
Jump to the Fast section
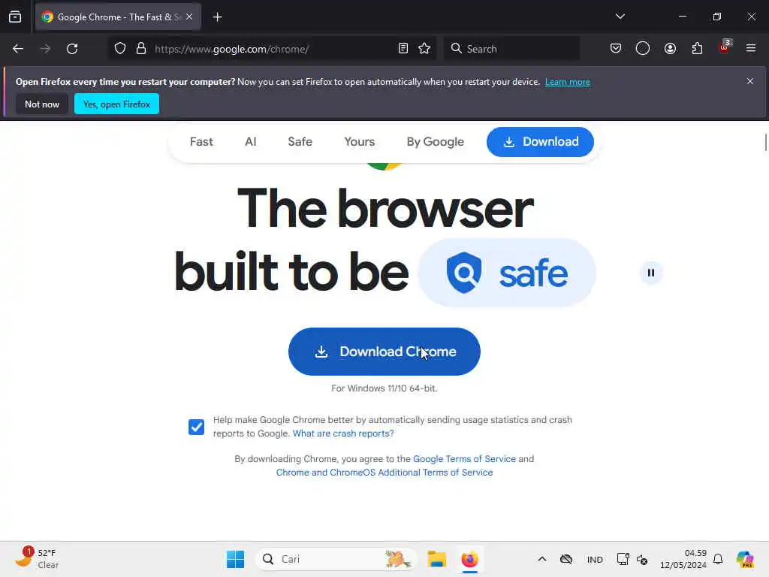click(201, 142)
